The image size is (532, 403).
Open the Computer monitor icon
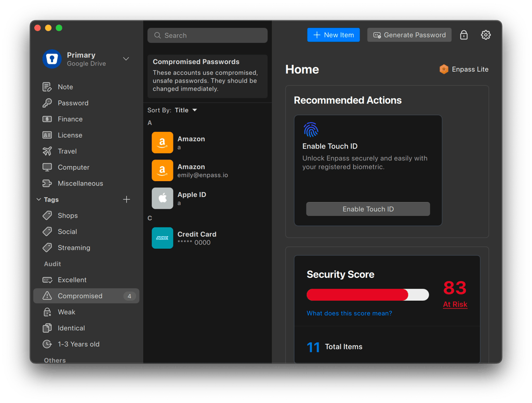coord(47,167)
